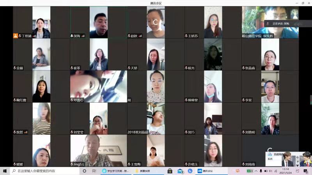Click the mic icon beside 邓壹心

click(x=72, y=100)
